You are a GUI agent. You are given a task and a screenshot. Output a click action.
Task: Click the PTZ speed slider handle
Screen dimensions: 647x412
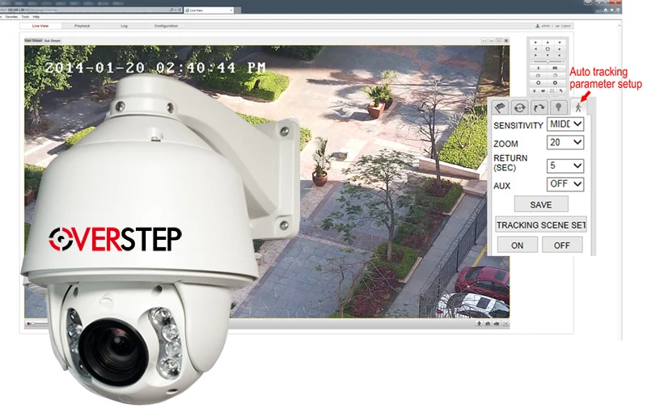[x=548, y=61]
